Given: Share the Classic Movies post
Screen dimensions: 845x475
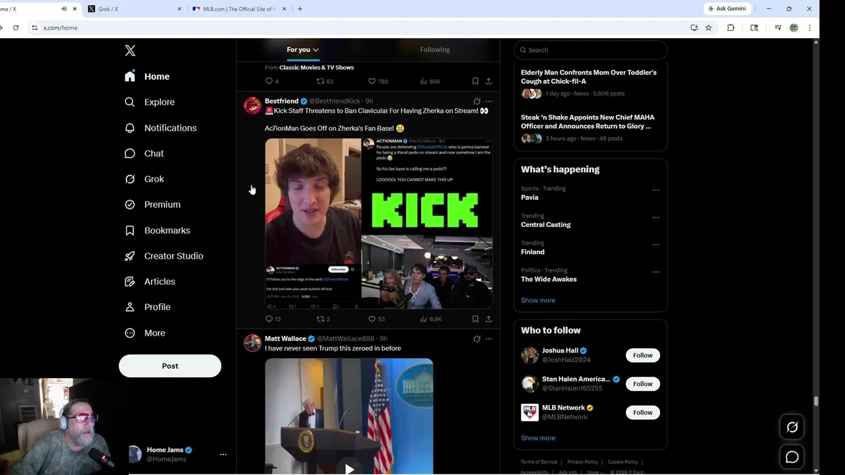Looking at the screenshot, I should (489, 81).
